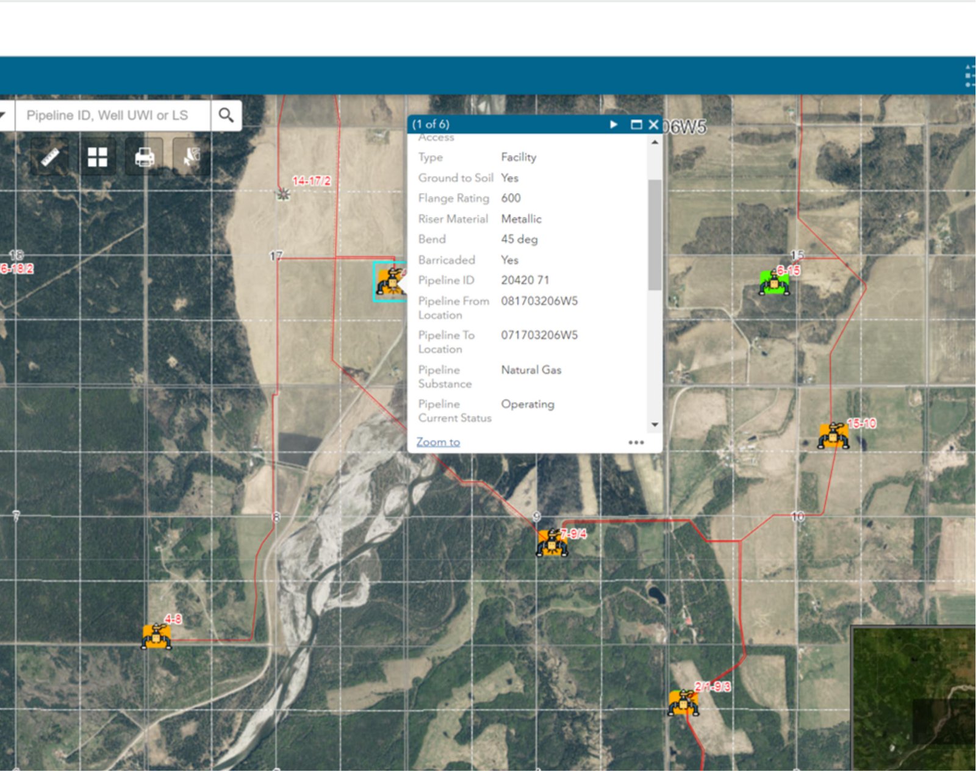976x771 pixels.
Task: Advance popup to next feature
Action: (612, 124)
